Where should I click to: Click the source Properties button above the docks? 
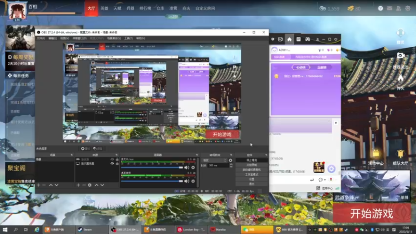pos(85,149)
